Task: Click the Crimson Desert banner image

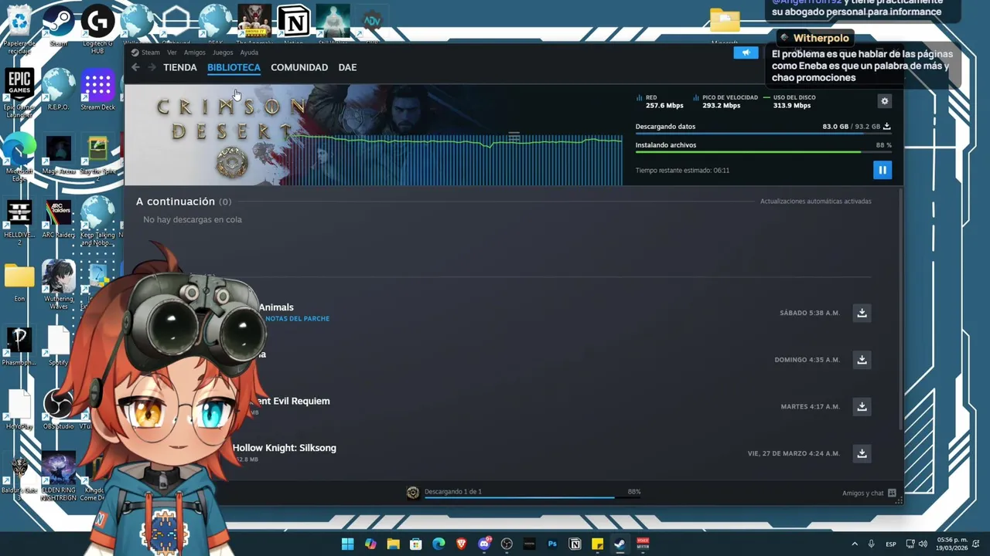Action: point(373,135)
